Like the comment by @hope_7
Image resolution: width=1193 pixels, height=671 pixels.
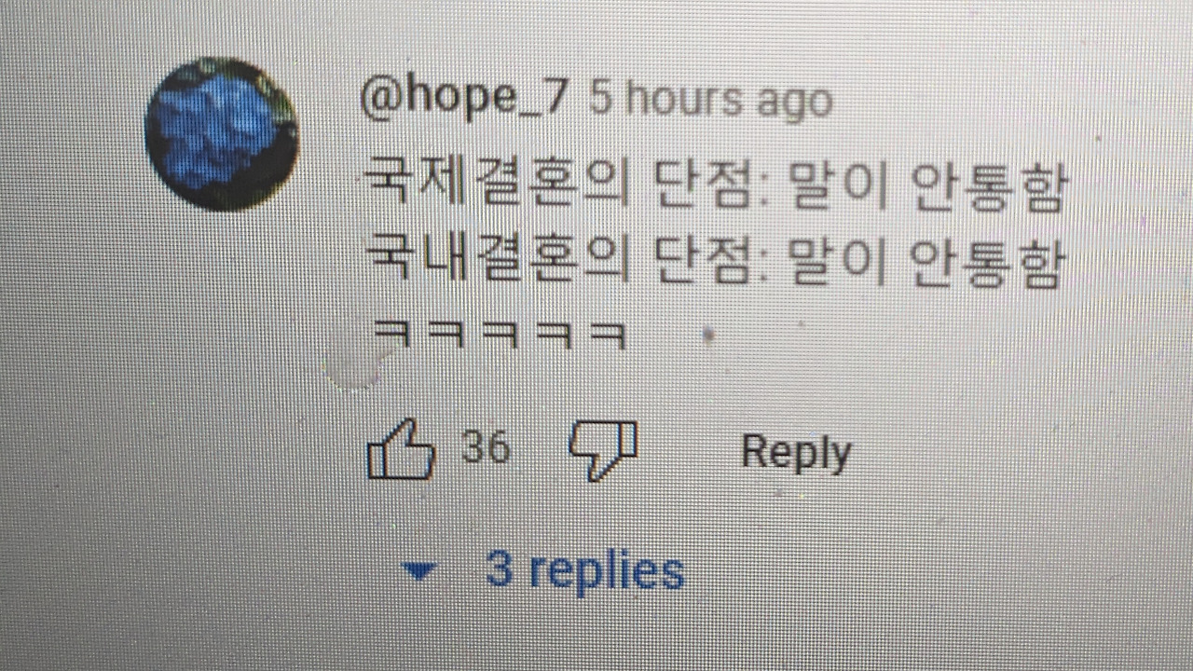point(402,450)
